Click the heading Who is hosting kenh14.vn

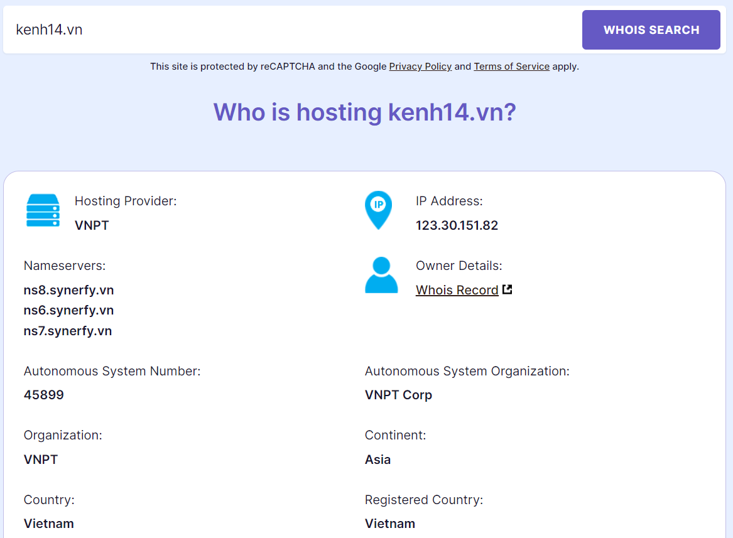point(364,112)
